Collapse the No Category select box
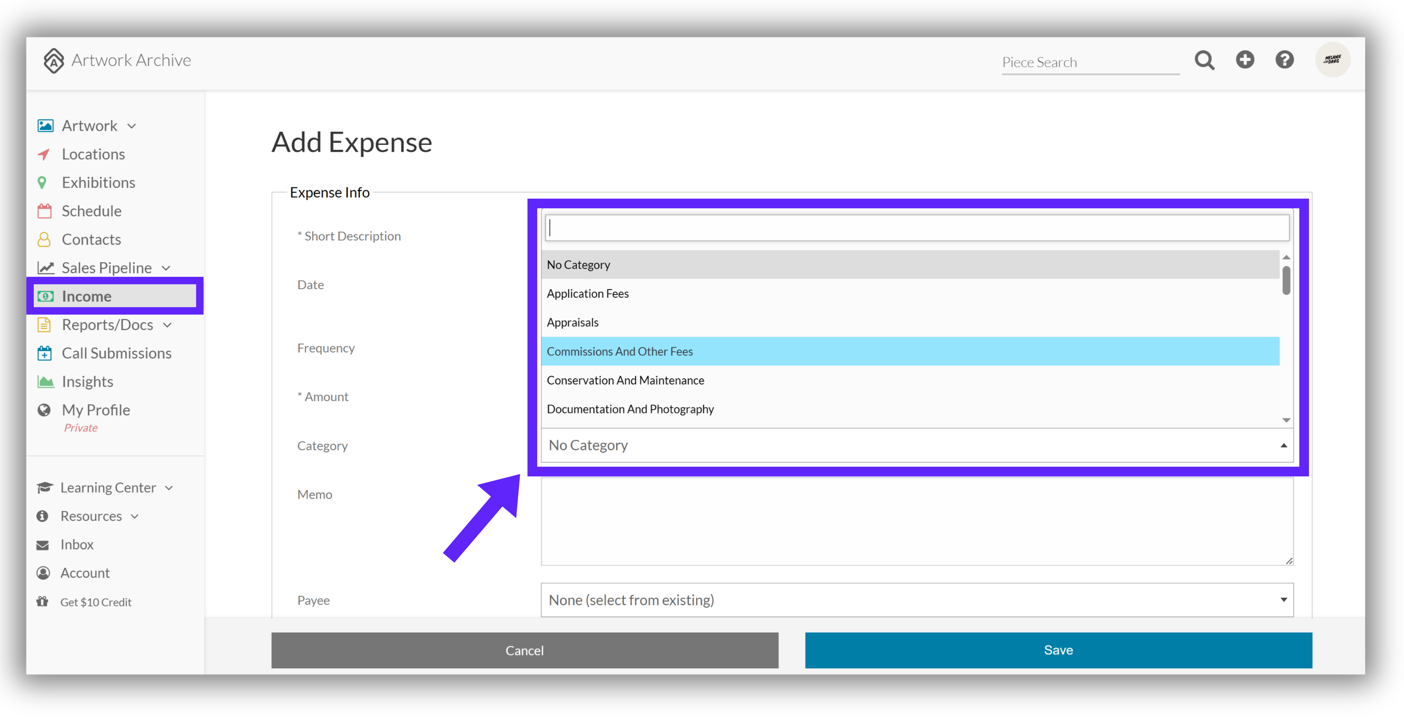The height and width of the screenshot is (719, 1404). [x=917, y=445]
